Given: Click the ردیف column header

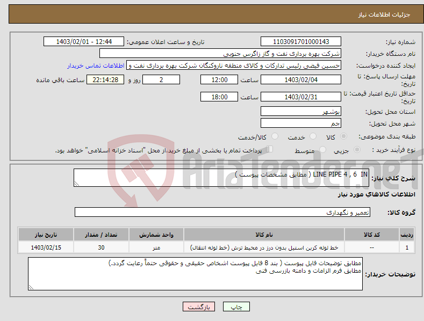Looking at the screenshot, I should pos(407,235).
